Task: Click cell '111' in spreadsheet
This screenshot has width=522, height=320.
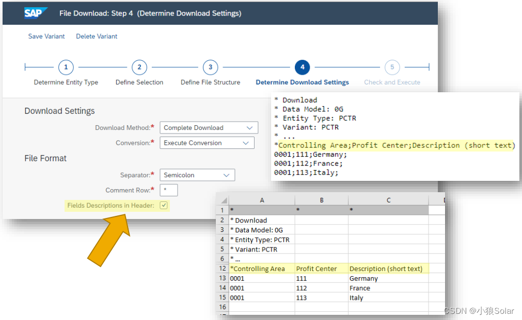Action: click(322, 278)
